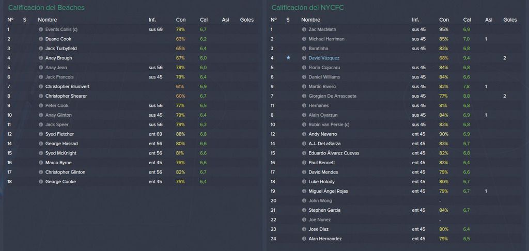The width and height of the screenshot is (529, 251).
Task: Sort NYCFC table by Nombre column header
Action: [310, 20]
